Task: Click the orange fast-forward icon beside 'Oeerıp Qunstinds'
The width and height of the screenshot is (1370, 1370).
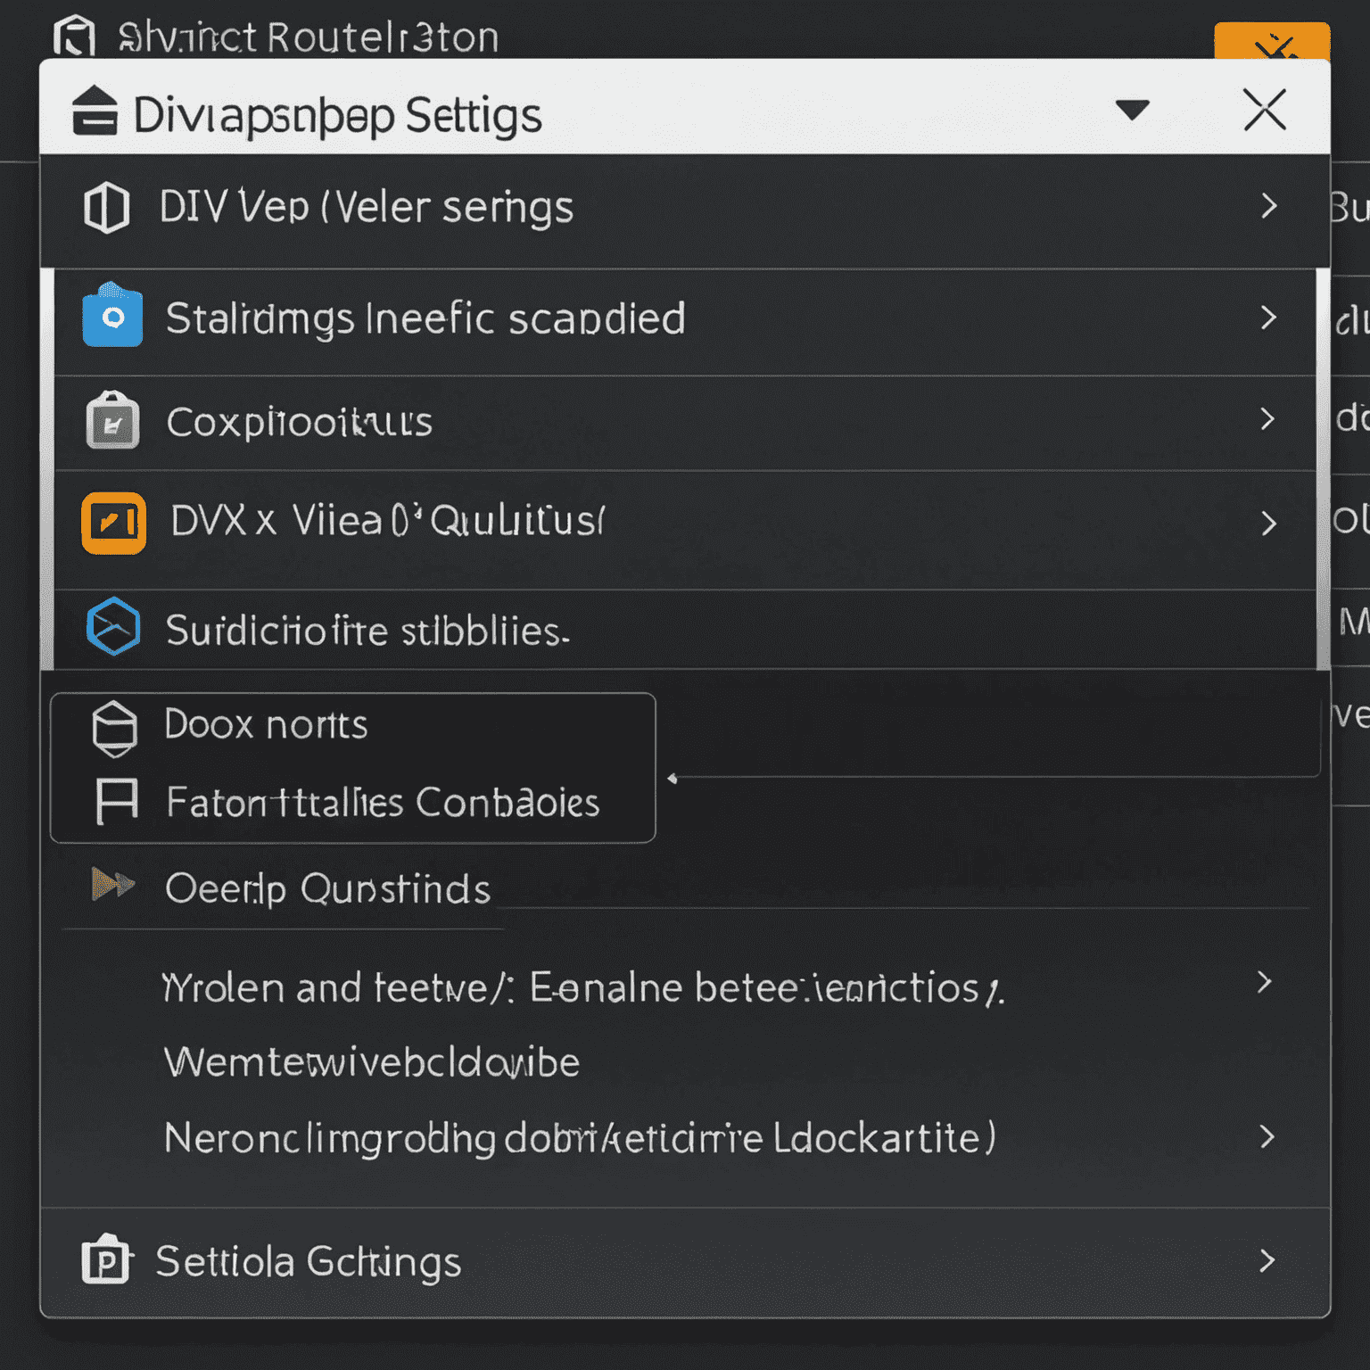Action: (113, 885)
